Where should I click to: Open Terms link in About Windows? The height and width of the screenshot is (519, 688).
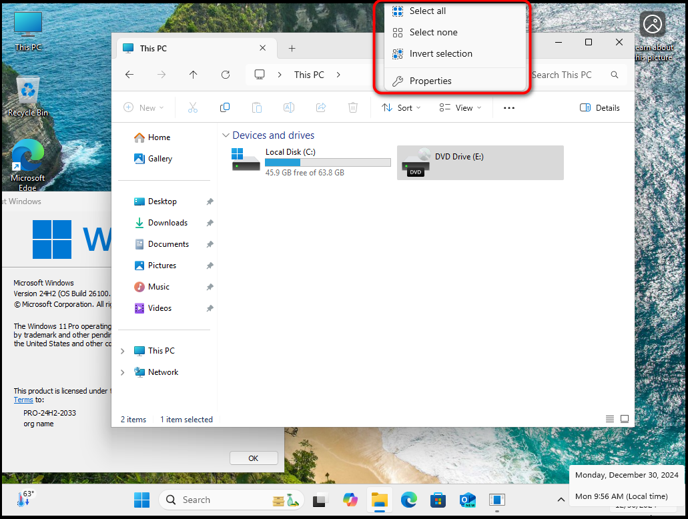tap(23, 400)
